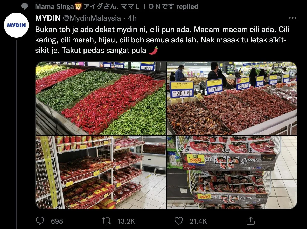Click the chili pepper emoji
Viewport: 307px width, 229px height.
tap(153, 50)
